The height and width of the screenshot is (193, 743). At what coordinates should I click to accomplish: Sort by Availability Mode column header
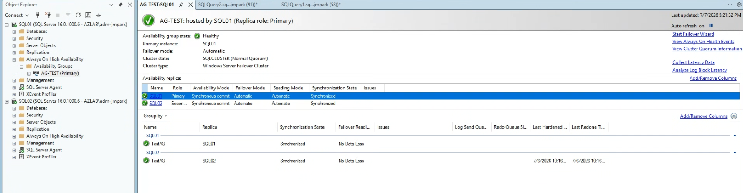(211, 88)
